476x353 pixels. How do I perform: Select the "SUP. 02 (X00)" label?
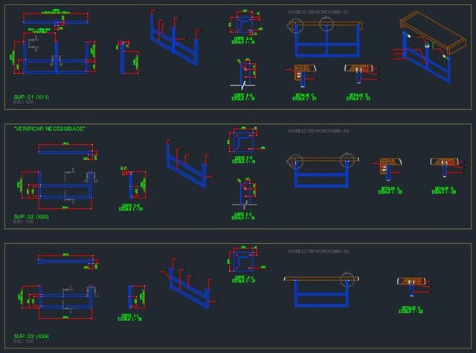point(31,216)
